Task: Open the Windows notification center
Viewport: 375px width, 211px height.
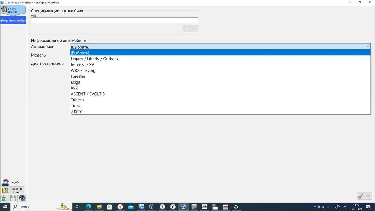Action: tap(368, 207)
